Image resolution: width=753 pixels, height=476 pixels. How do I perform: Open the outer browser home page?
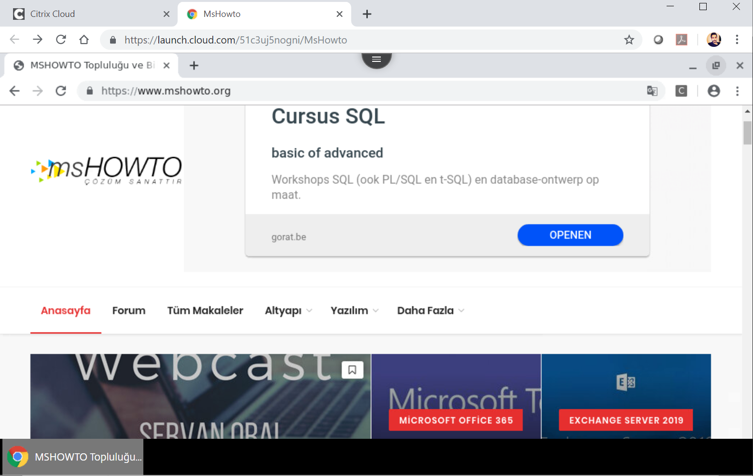click(x=84, y=40)
